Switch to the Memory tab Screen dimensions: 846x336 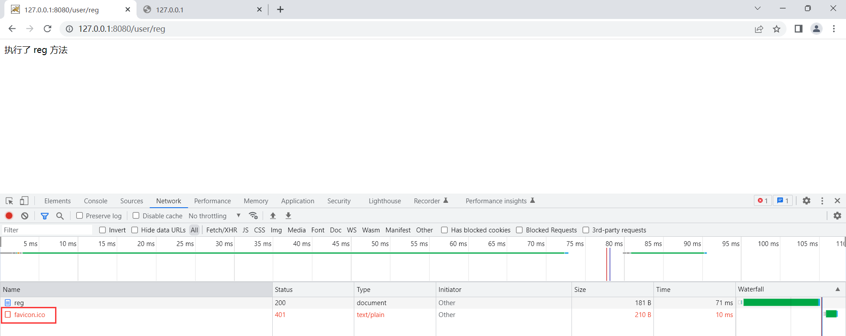[256, 201]
